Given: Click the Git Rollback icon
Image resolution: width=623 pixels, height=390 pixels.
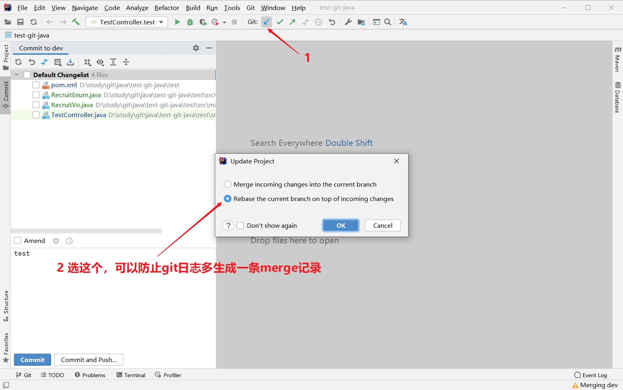Looking at the screenshot, I should tap(332, 22).
